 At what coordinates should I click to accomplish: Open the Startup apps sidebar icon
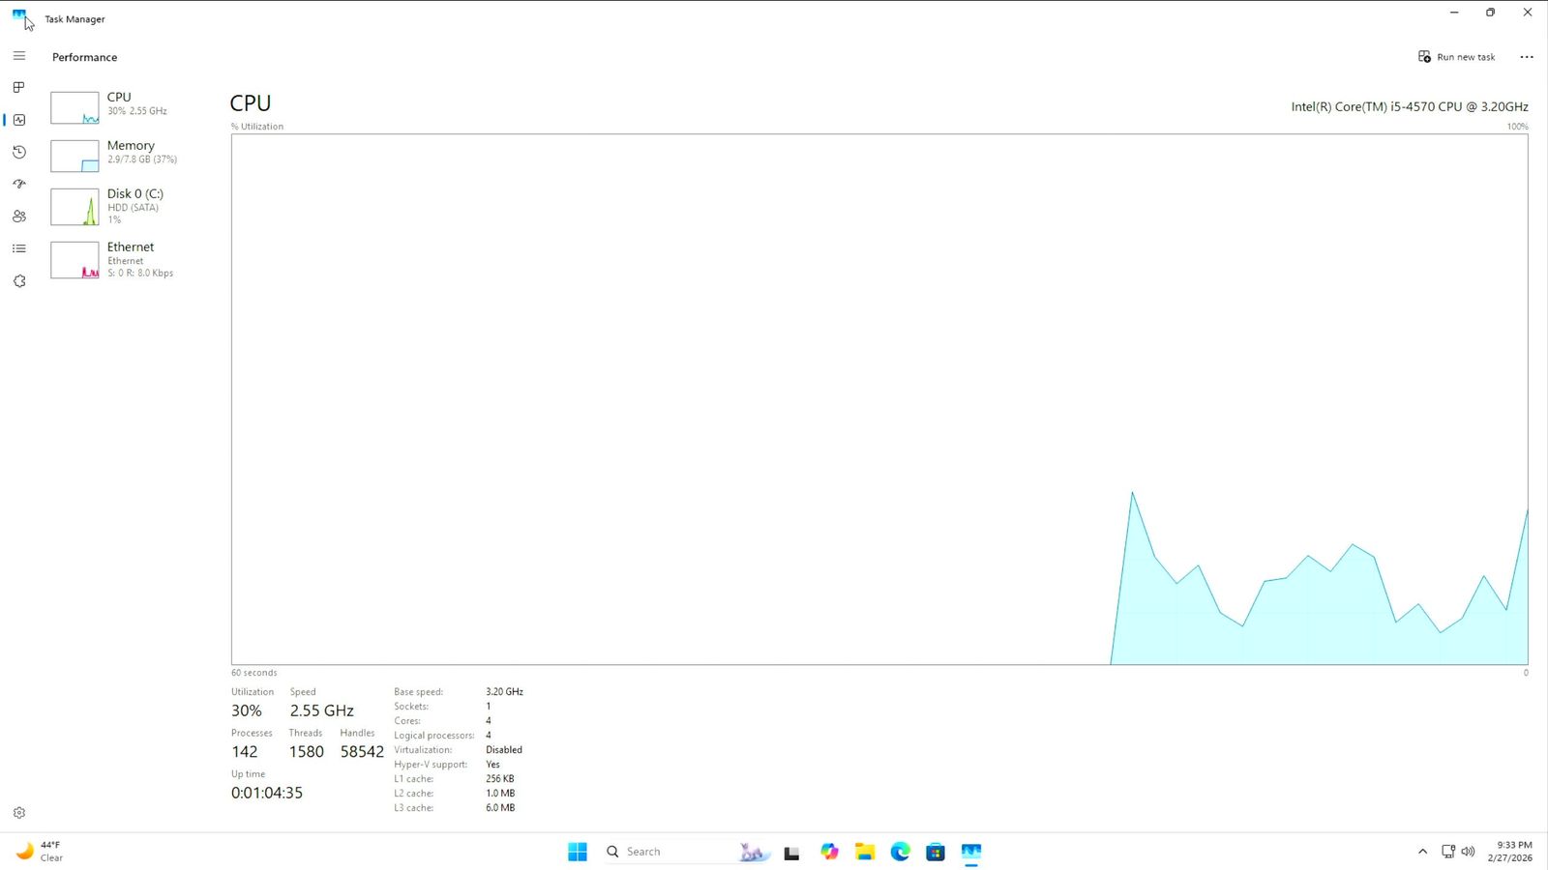18,184
